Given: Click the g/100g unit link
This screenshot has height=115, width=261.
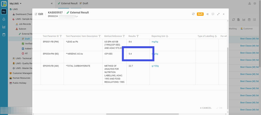Looking at the screenshot, I should tap(155, 66).
